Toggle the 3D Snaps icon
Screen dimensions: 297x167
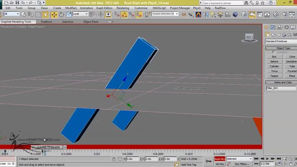pos(116,14)
